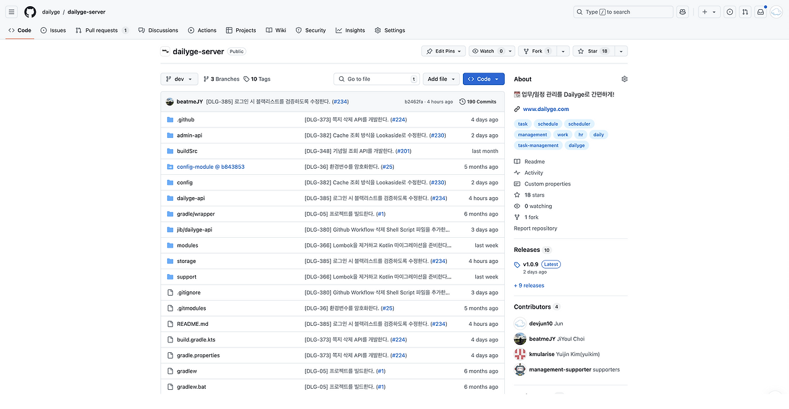Select the scheduler topic tag
Image resolution: width=789 pixels, height=409 pixels.
tap(579, 124)
